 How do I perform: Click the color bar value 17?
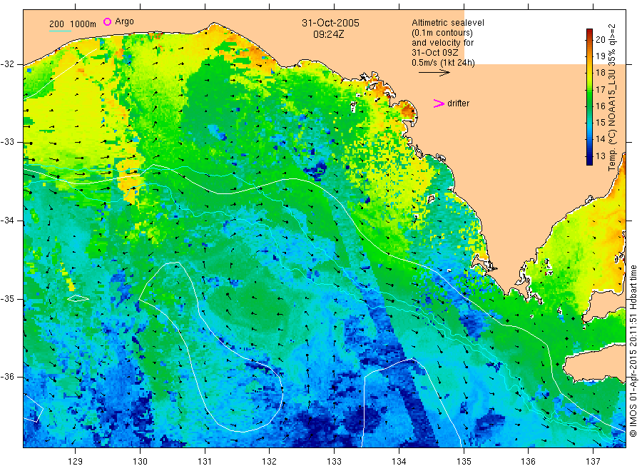coord(600,90)
